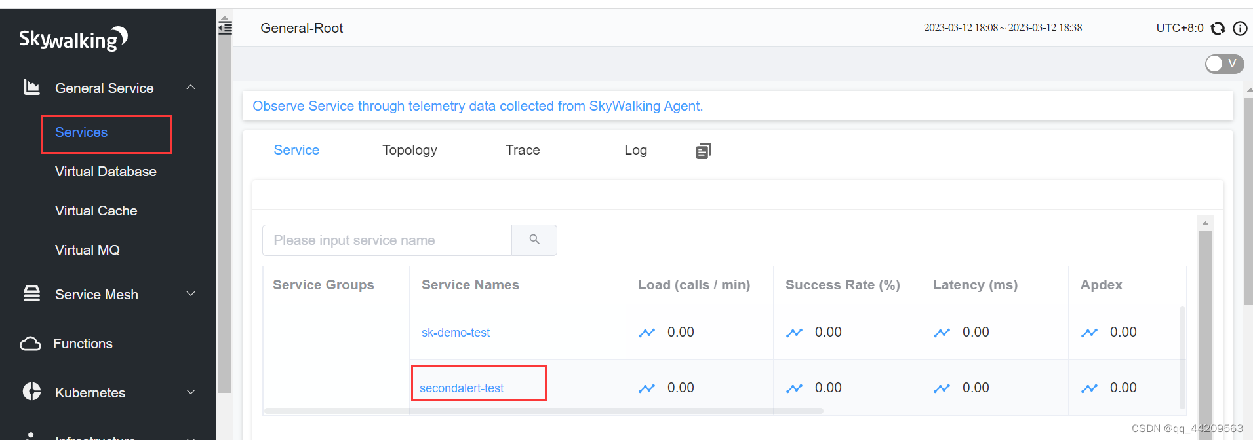Collapse the sidebar menu icon
The width and height of the screenshot is (1253, 440).
tap(225, 27)
